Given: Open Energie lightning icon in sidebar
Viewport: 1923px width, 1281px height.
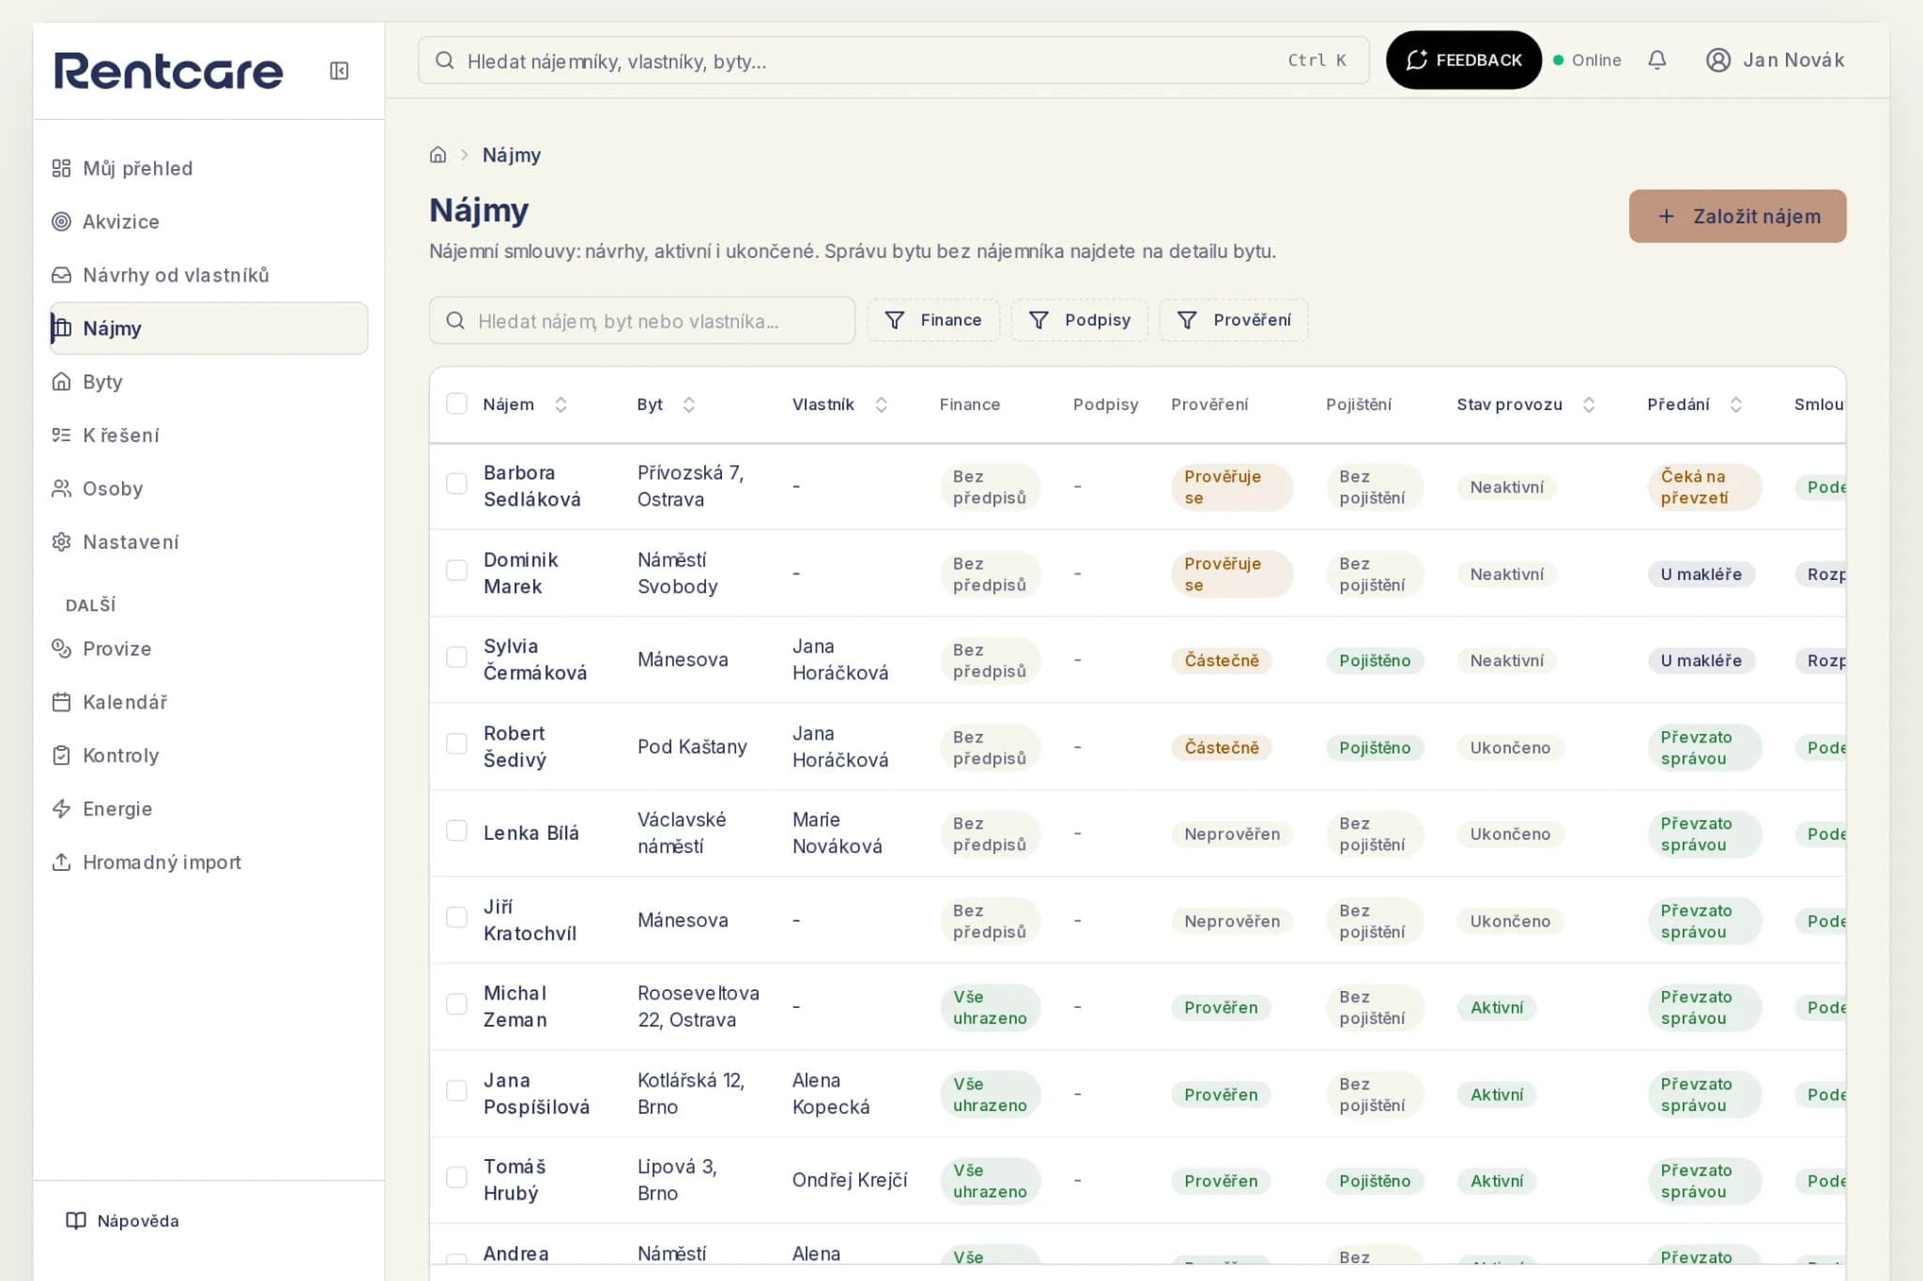Looking at the screenshot, I should [x=61, y=809].
